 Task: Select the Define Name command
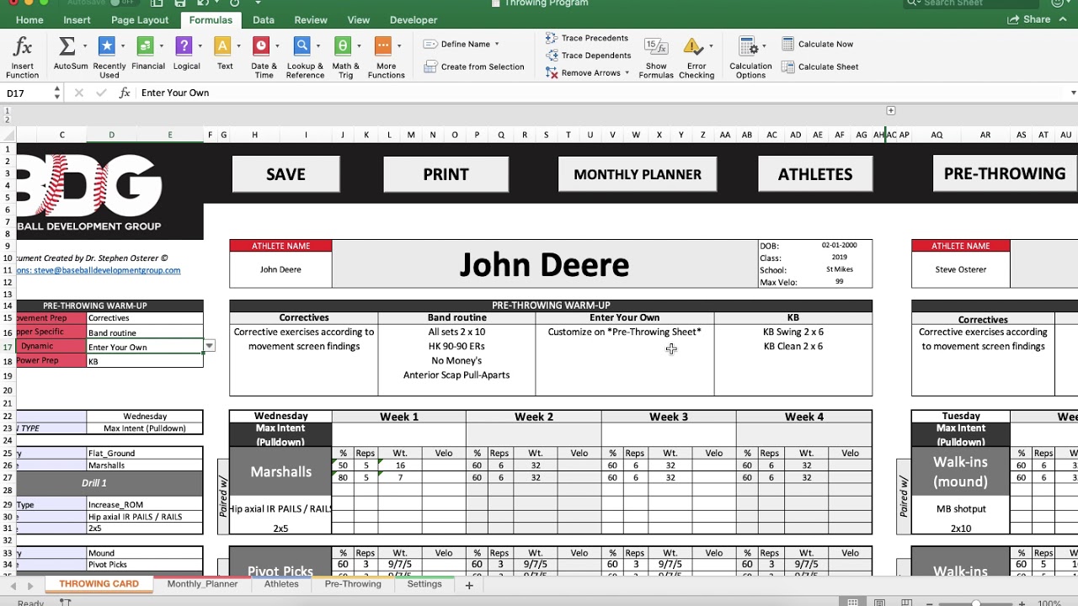click(x=457, y=44)
